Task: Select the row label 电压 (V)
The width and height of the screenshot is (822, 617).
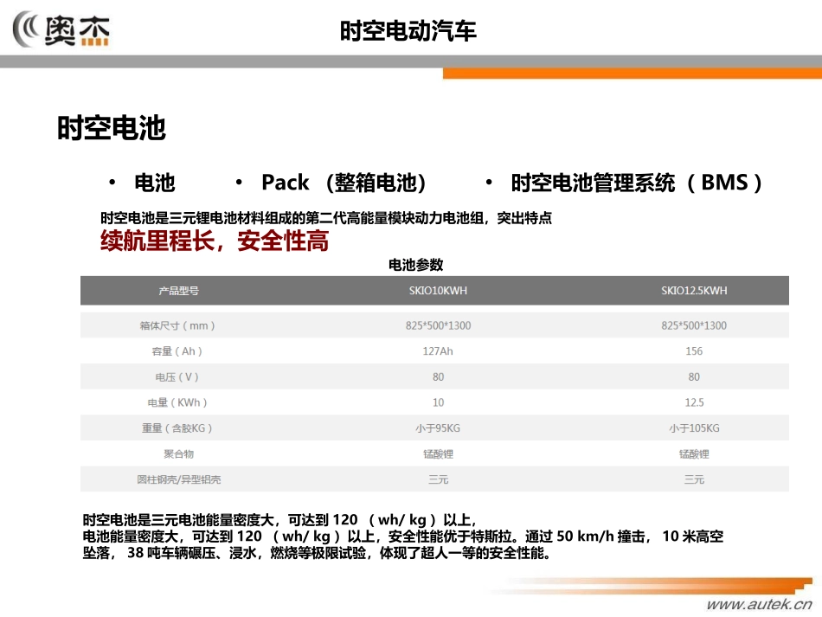Action: point(177,377)
